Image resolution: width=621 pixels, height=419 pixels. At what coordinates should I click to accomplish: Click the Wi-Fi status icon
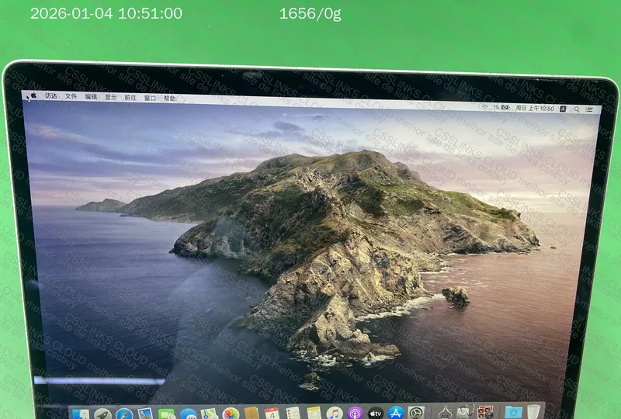point(484,107)
